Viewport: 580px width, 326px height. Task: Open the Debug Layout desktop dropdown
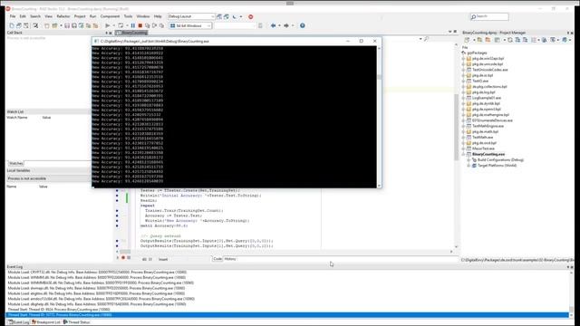click(191, 16)
